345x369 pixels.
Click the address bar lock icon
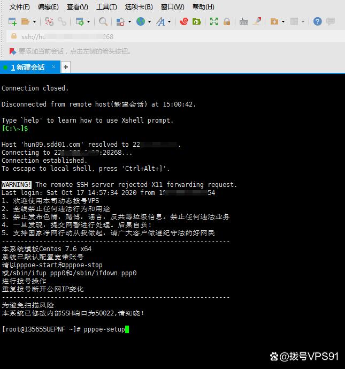[14, 36]
